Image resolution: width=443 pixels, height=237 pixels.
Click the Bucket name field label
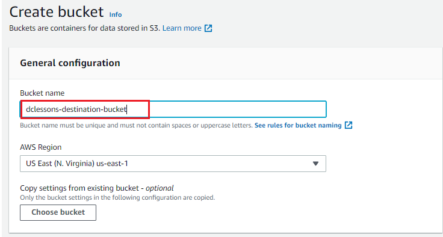tap(42, 93)
